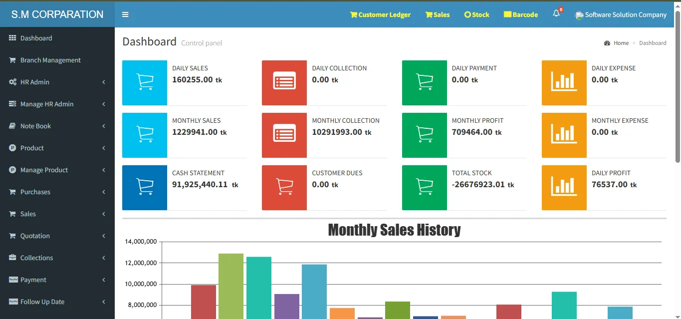Open the Dashboard sidebar item

[x=57, y=38]
